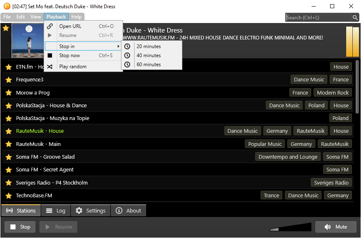Open the Help menu
The height and width of the screenshot is (238, 361).
76,17
